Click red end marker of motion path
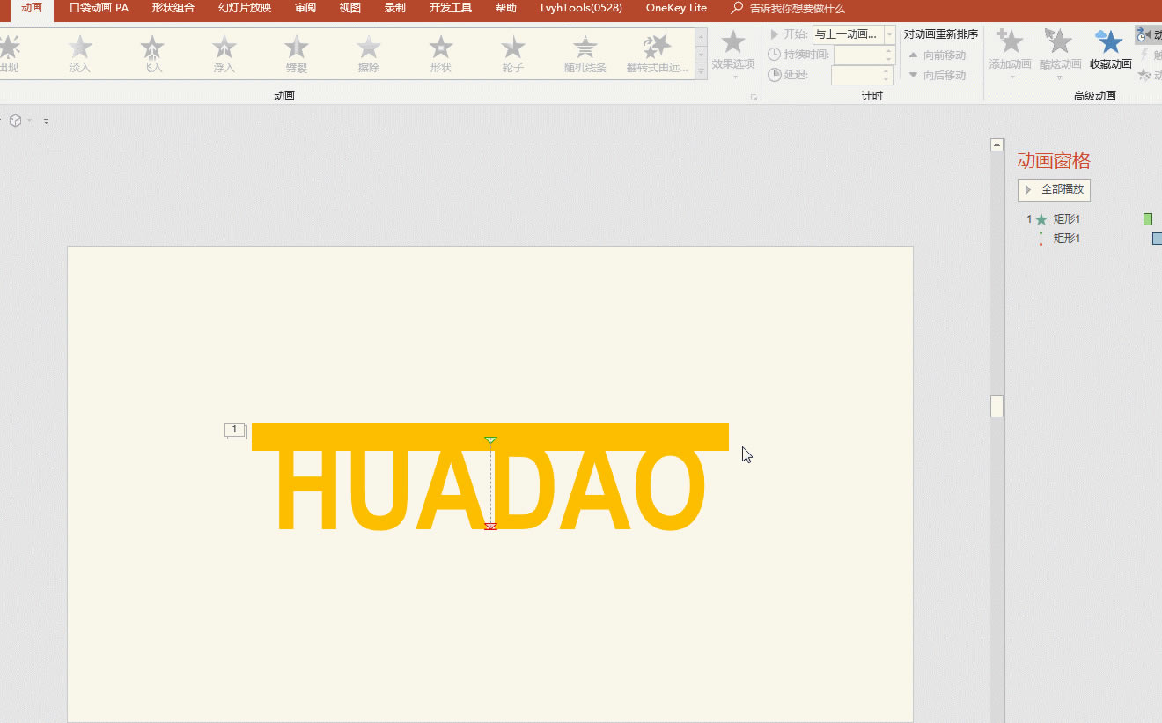The width and height of the screenshot is (1162, 723). click(x=490, y=527)
